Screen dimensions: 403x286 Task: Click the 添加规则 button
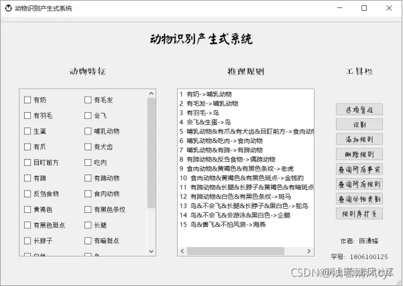359,139
